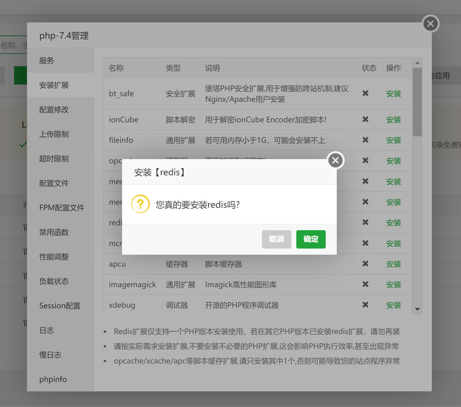The width and height of the screenshot is (461, 407).
Task: Click the X status icon for apcu
Action: click(x=365, y=264)
